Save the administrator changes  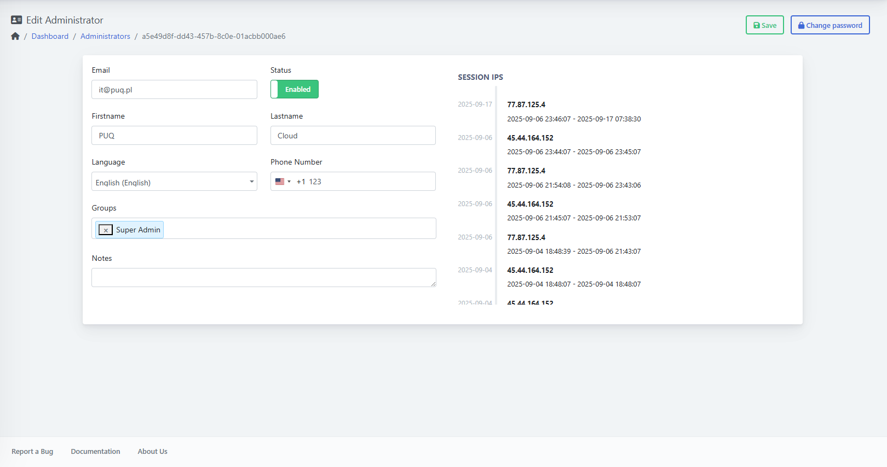coord(765,25)
